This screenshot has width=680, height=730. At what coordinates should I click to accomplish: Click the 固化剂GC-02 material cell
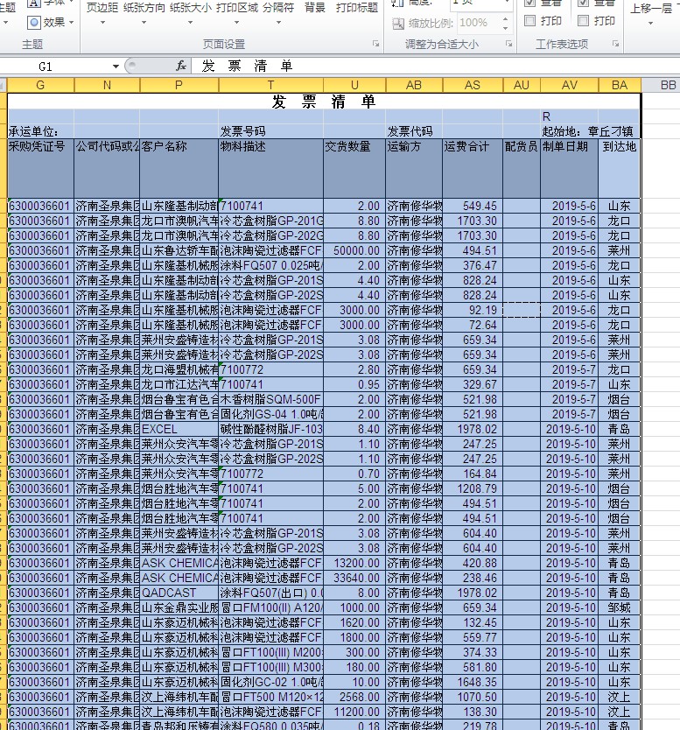pos(271,682)
